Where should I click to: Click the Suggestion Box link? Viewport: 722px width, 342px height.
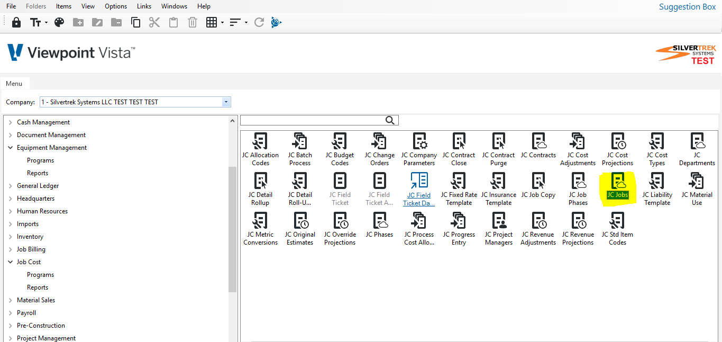687,7
